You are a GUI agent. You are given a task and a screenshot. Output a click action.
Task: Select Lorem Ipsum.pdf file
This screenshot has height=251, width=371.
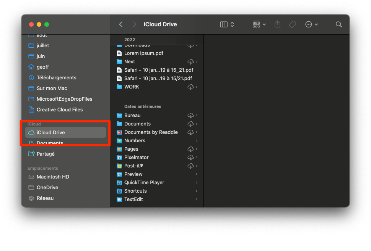pyautogui.click(x=157, y=53)
